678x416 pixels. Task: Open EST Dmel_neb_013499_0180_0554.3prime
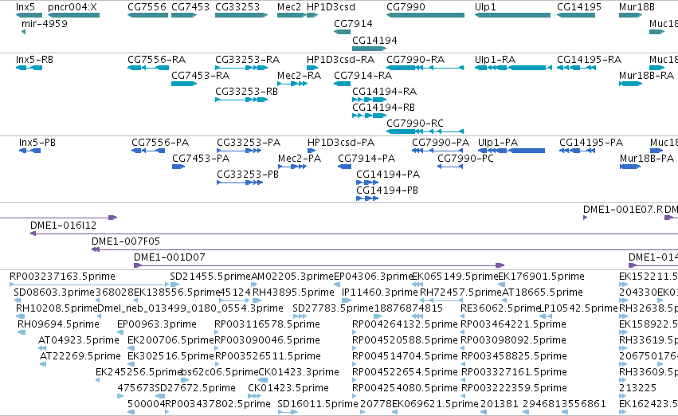(190, 308)
